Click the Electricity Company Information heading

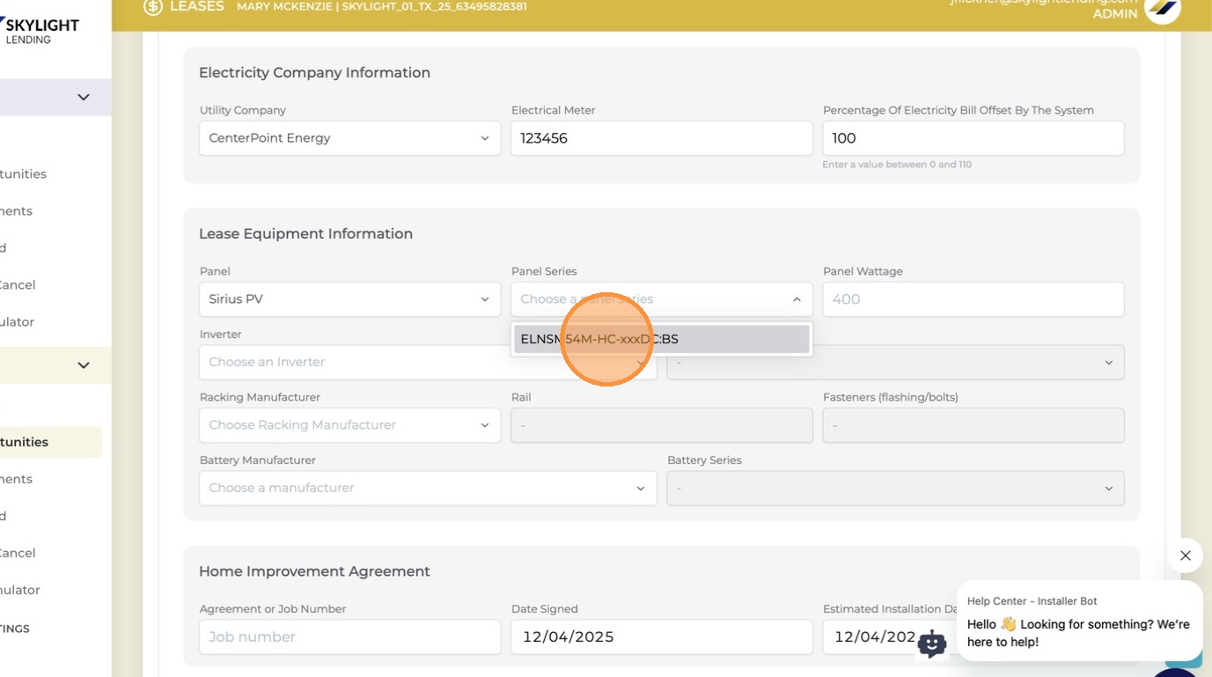coord(314,73)
